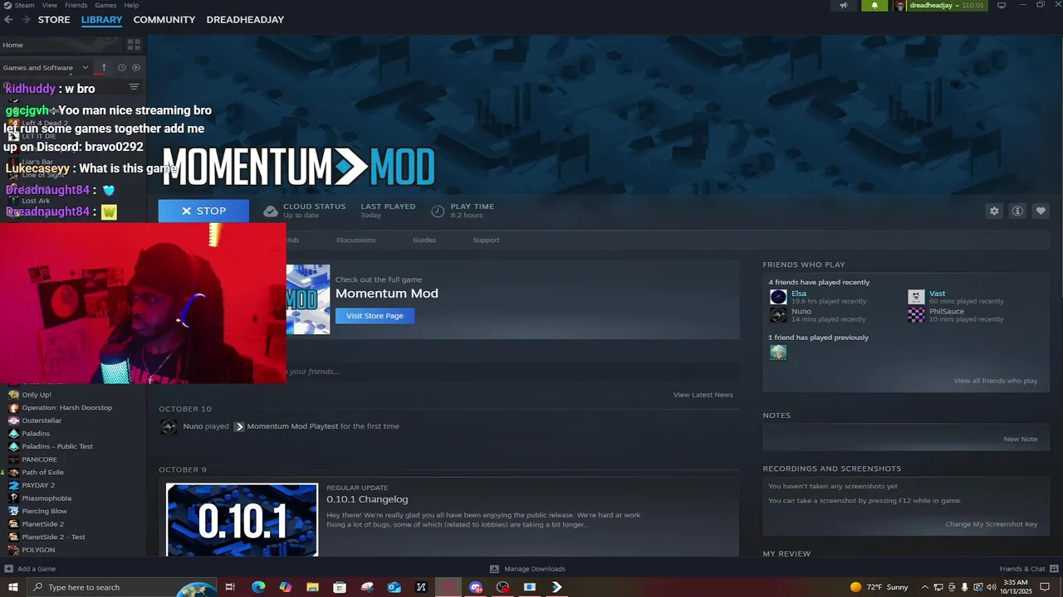
Task: Stop the running Momentum Mod game
Action: coord(203,211)
